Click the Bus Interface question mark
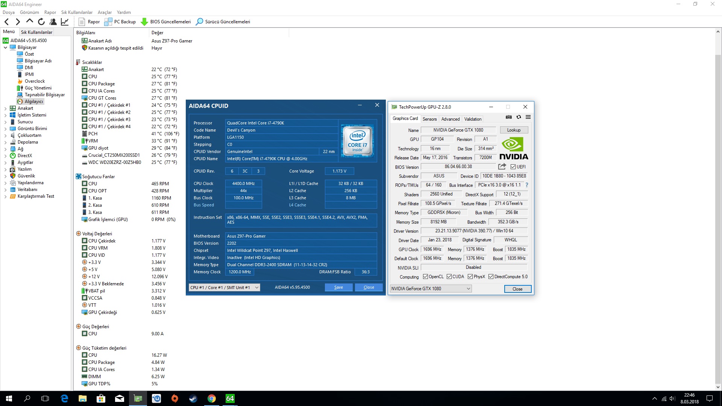The image size is (722, 406). tap(527, 185)
